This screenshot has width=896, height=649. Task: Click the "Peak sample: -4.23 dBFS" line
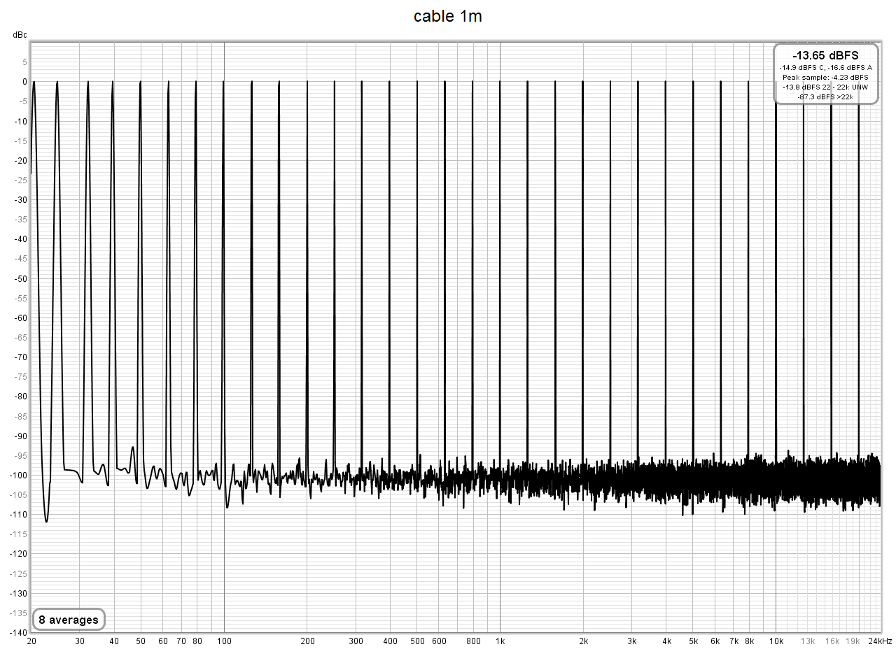[x=825, y=77]
